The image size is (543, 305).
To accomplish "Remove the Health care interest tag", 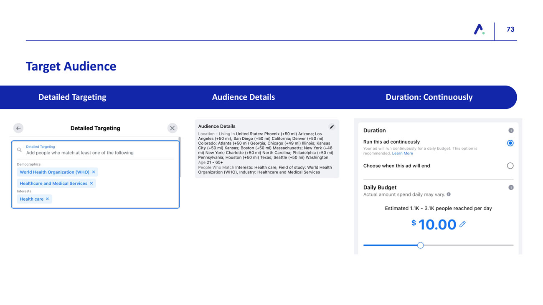I will coord(48,199).
